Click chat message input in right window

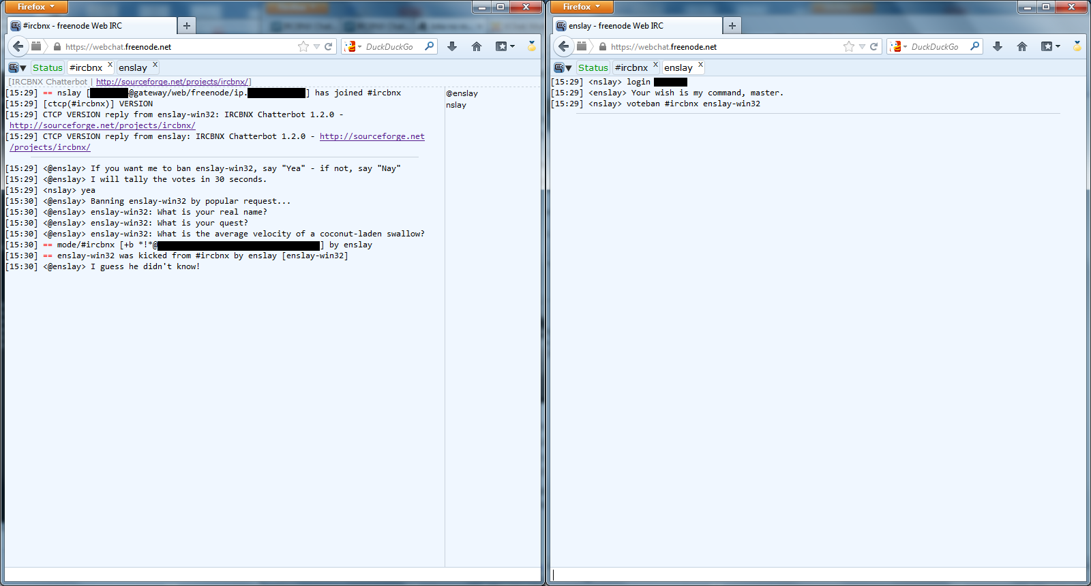click(818, 574)
